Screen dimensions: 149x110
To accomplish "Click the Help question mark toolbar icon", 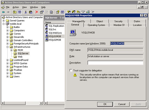I will [x=58, y=12].
